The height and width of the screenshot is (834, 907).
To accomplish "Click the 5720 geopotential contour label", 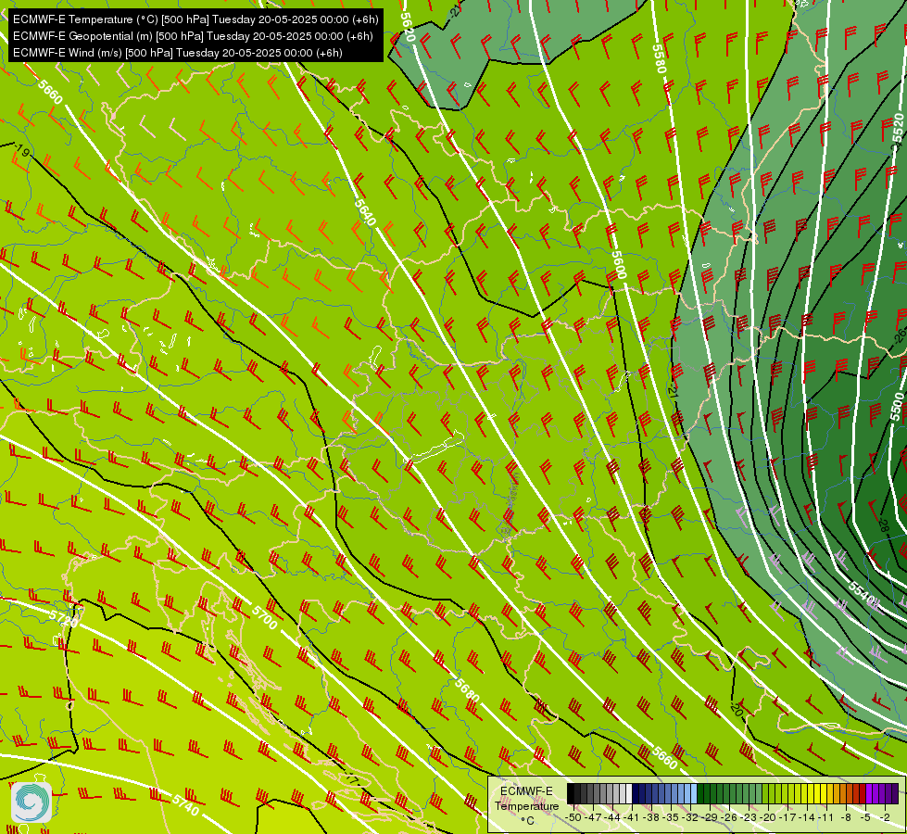I will tap(64, 618).
